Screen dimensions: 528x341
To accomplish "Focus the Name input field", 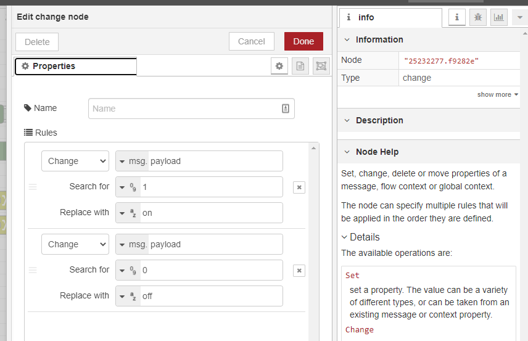I will pos(191,109).
